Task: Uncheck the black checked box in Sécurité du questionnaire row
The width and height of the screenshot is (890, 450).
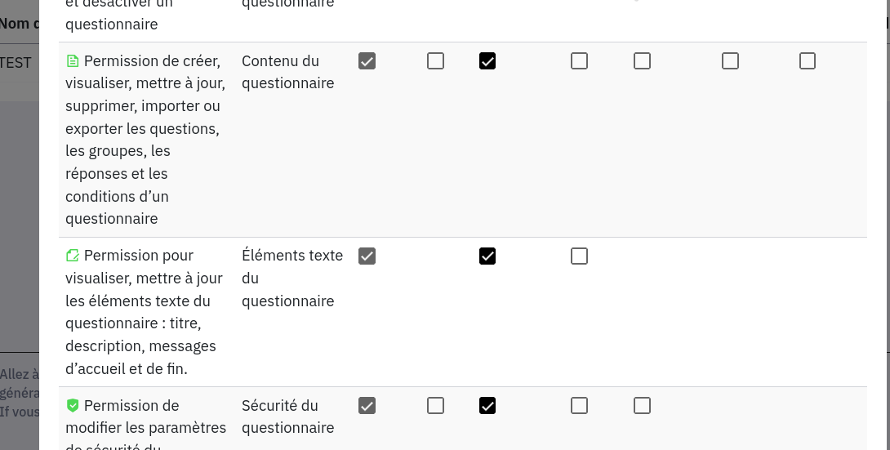Action: coord(487,406)
